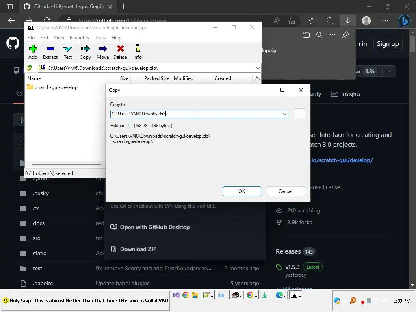Click the v1.5.3 latest release link
The width and height of the screenshot is (416, 312).
pyautogui.click(x=292, y=267)
